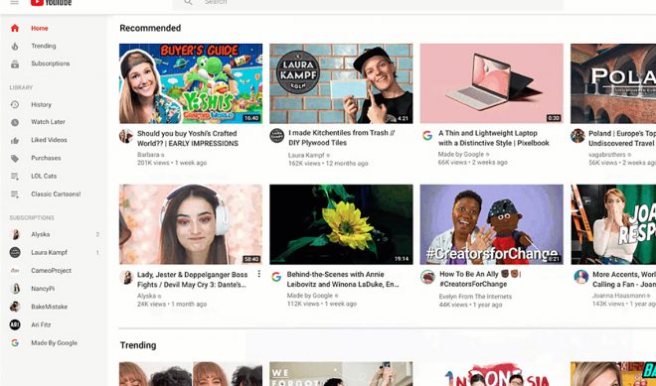Play the WE FORGOT trending video thumbnail

pyautogui.click(x=341, y=374)
